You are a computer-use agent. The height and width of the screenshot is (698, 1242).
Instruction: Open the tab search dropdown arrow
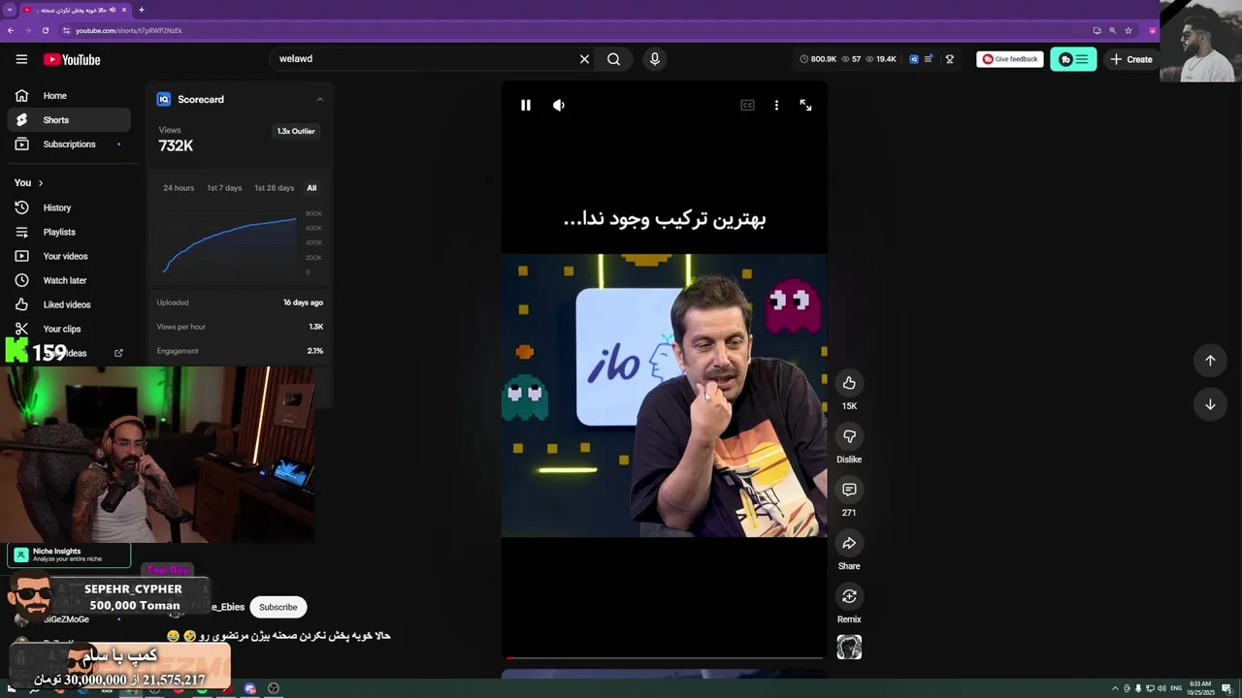pyautogui.click(x=10, y=10)
